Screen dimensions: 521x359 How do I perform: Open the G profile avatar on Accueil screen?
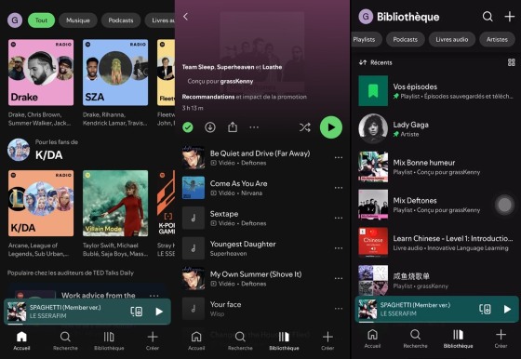[15, 20]
